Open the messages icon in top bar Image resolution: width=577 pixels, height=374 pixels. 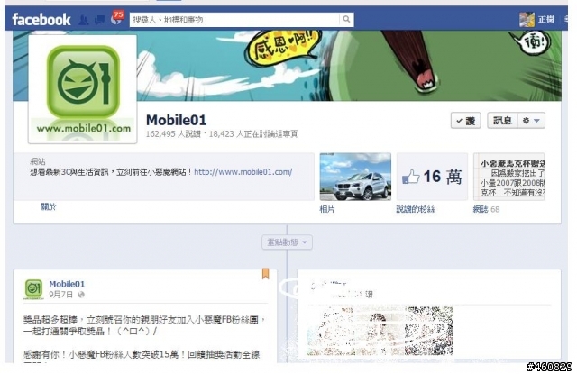[100, 20]
